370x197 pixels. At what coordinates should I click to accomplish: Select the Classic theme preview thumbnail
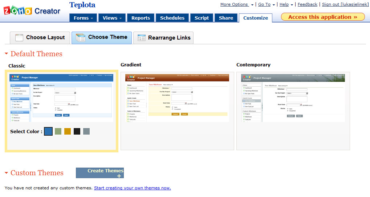(x=61, y=98)
